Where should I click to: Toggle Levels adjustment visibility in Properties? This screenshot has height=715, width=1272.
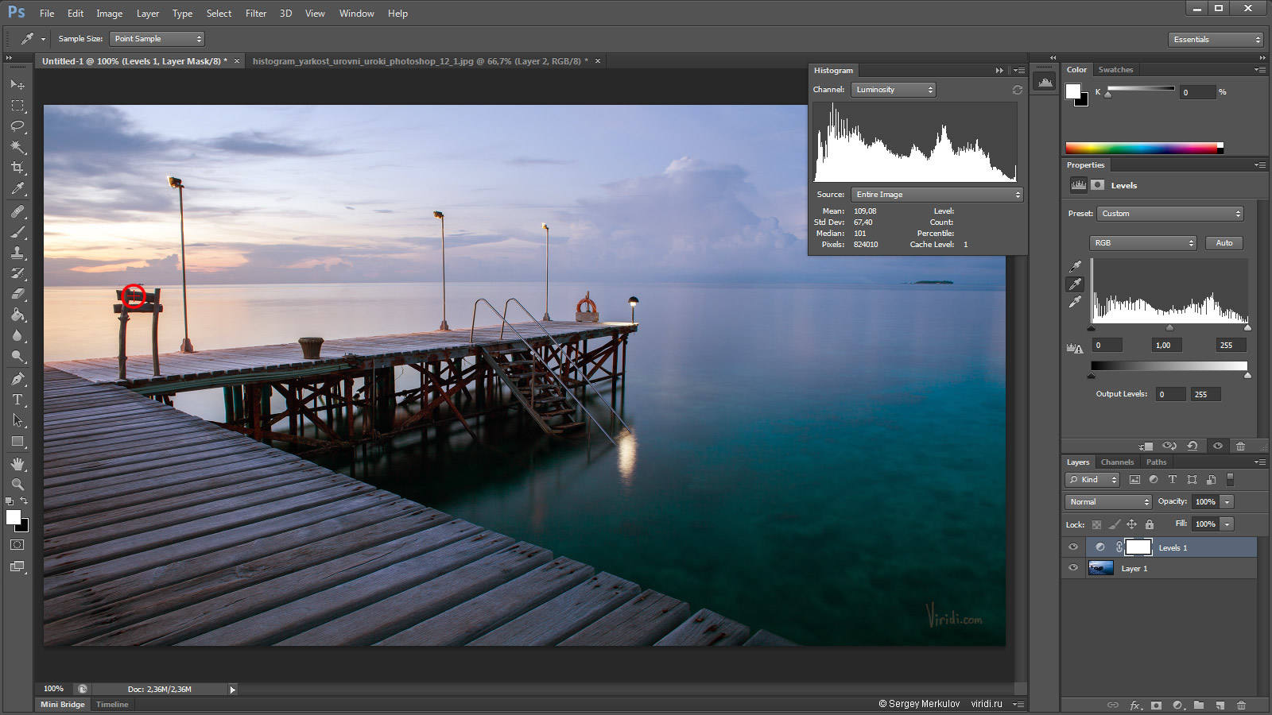(1217, 446)
